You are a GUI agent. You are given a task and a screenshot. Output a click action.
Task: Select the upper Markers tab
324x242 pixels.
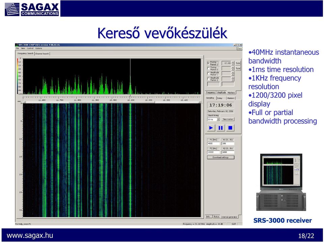tap(231, 93)
